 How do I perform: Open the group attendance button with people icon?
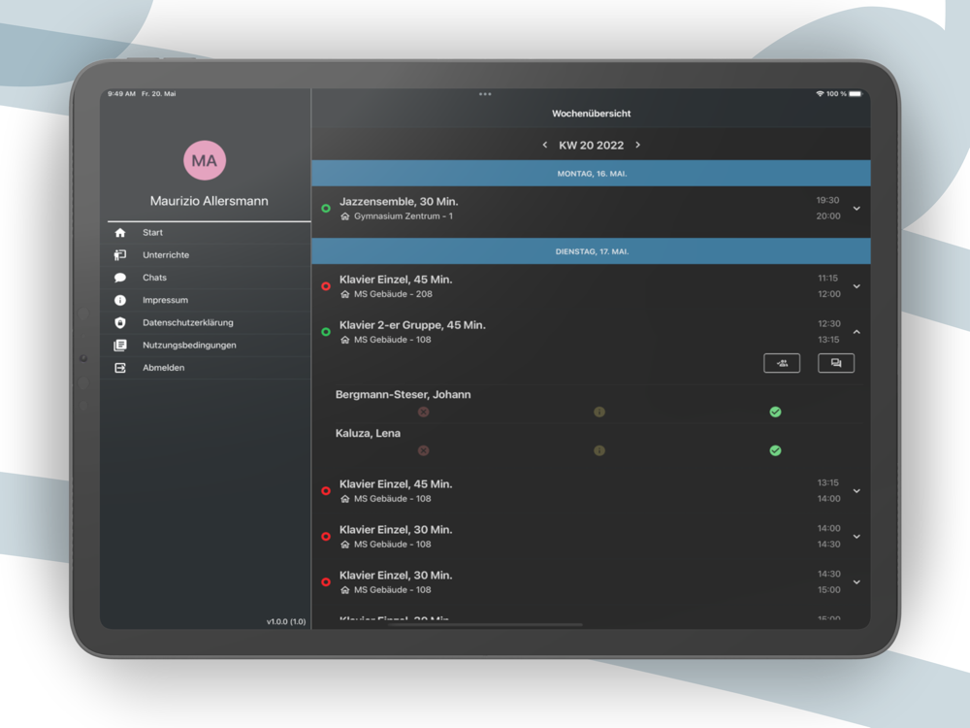(782, 363)
